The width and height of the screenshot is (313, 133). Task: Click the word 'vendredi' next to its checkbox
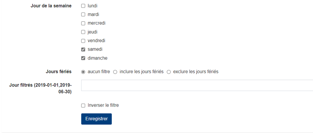(x=96, y=41)
